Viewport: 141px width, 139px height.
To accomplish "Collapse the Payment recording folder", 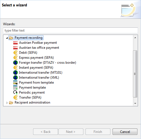I will click(x=7, y=38).
